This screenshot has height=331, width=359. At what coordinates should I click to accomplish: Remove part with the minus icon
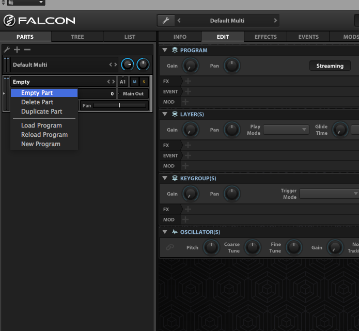coord(27,50)
